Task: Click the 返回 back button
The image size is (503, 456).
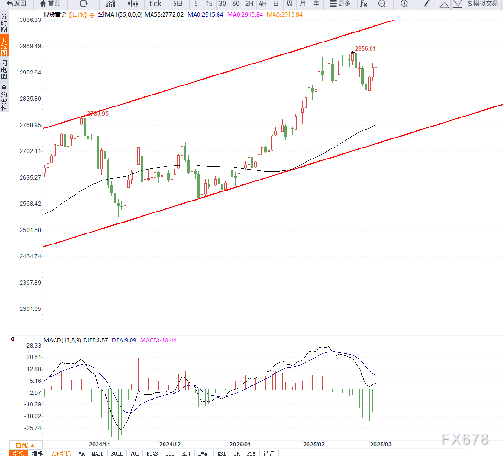Action: 16,4
